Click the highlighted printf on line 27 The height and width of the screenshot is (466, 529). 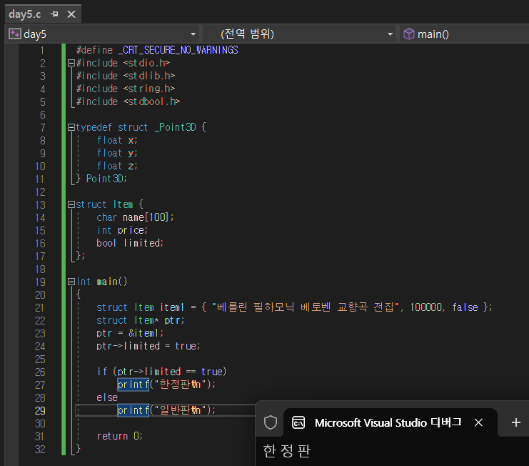[x=133, y=385]
